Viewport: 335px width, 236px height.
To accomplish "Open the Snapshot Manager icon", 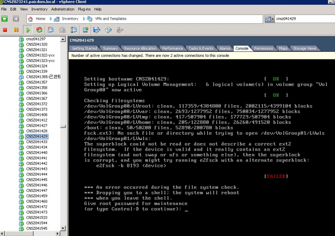I will coord(74,30).
